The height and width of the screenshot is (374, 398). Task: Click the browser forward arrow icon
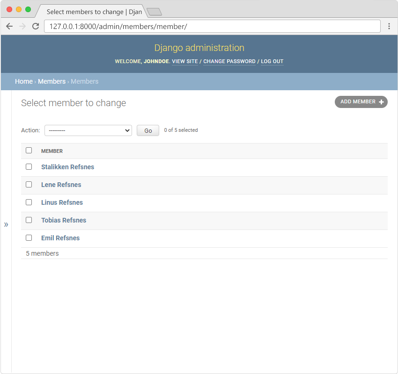tap(22, 26)
